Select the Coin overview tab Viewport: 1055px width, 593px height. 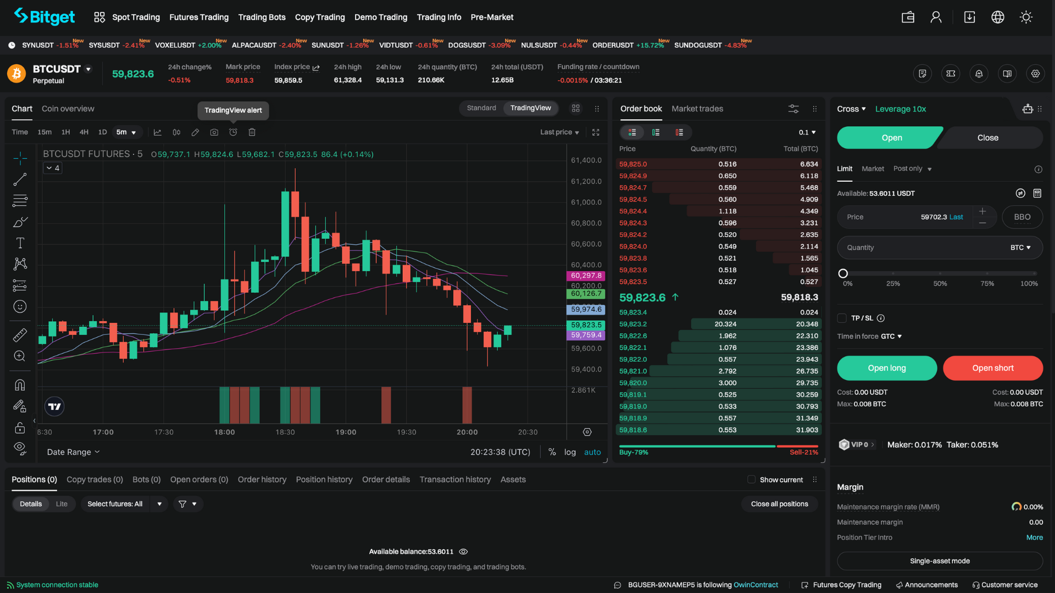click(68, 108)
